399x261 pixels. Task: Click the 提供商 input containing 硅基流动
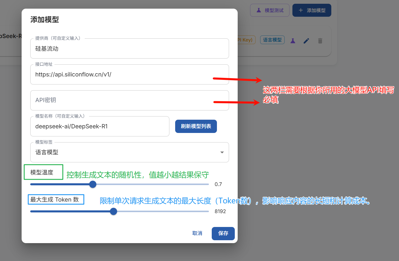pos(129,49)
